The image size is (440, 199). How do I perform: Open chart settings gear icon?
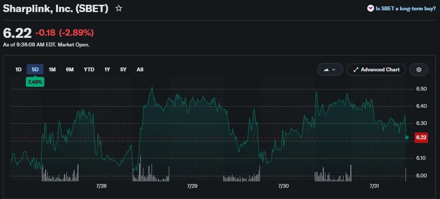[418, 70]
